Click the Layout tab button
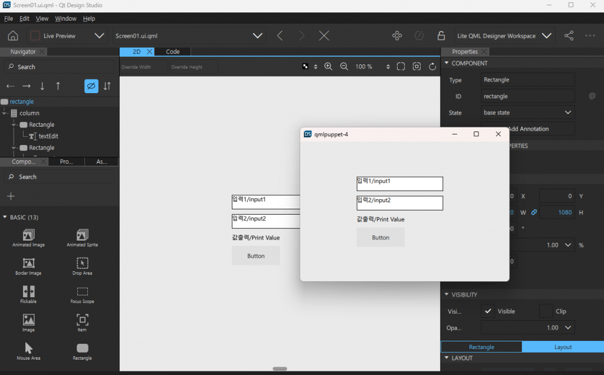The image size is (604, 375). pos(563,347)
